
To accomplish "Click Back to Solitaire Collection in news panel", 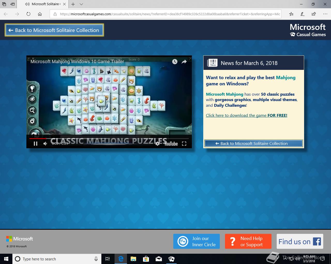I will [x=254, y=143].
